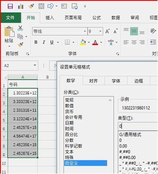Click the Cut scissors icon
The width and height of the screenshot is (158, 174).
point(20,28)
